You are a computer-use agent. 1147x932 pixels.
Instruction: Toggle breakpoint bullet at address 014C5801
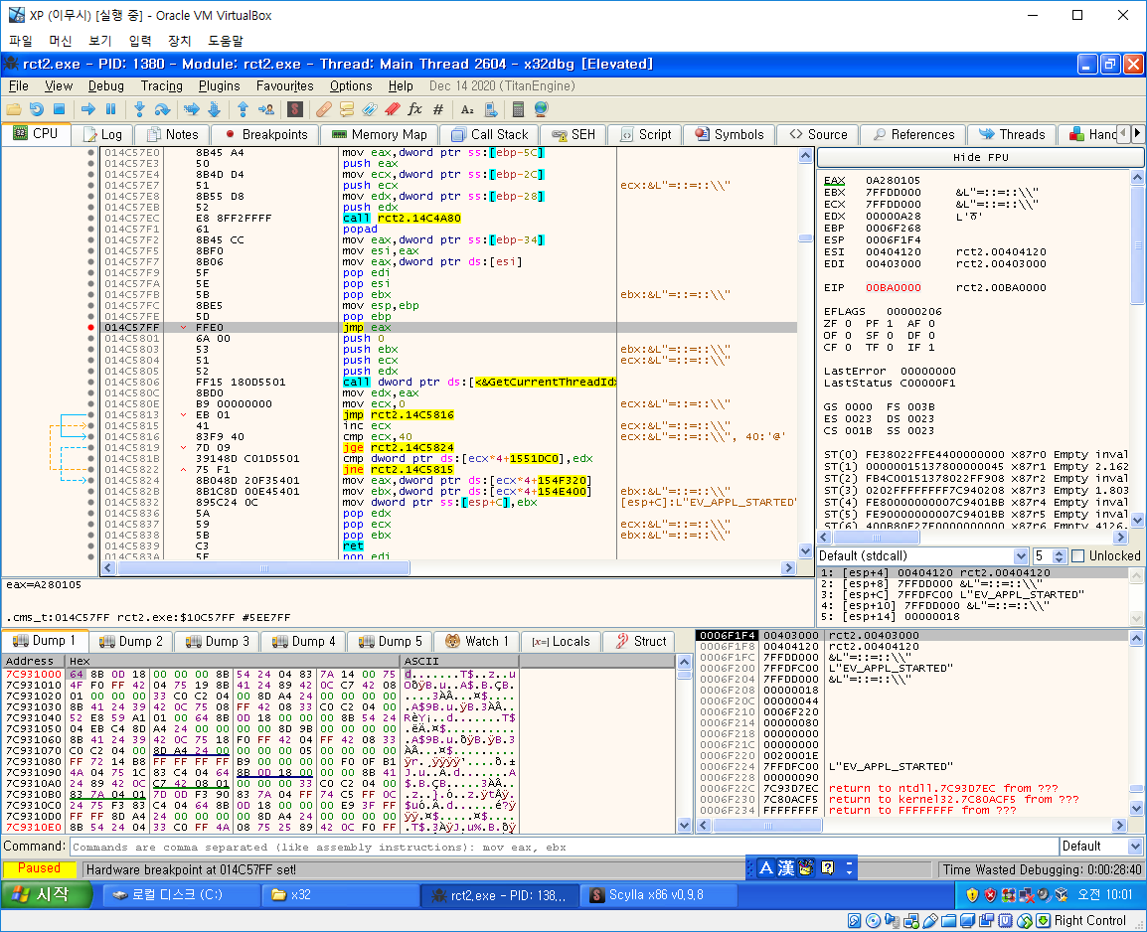tap(90, 339)
